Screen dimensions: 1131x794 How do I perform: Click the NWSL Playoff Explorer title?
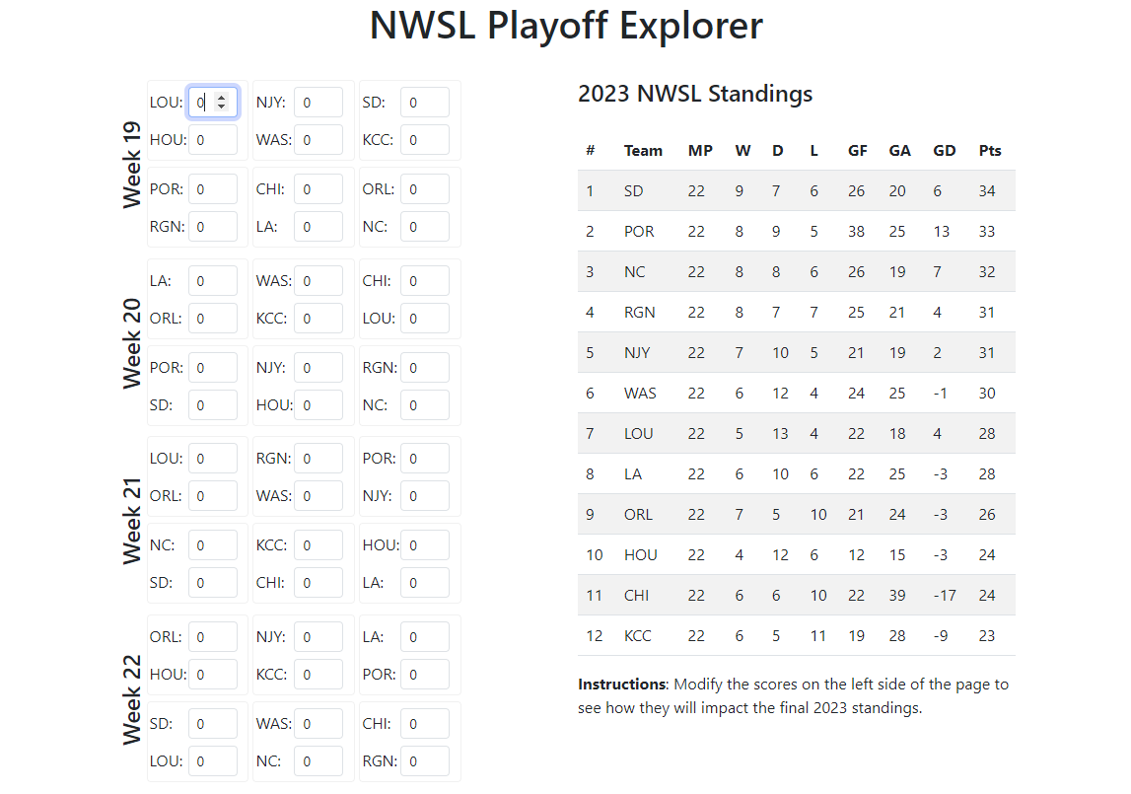point(566,27)
